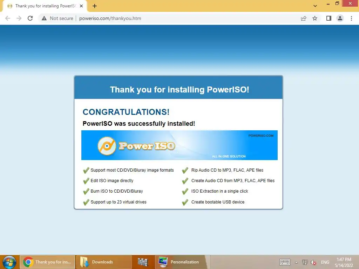Screen dimensions: 359x269
Task: Click the POWERISO.COM text in banner
Action: point(261,136)
